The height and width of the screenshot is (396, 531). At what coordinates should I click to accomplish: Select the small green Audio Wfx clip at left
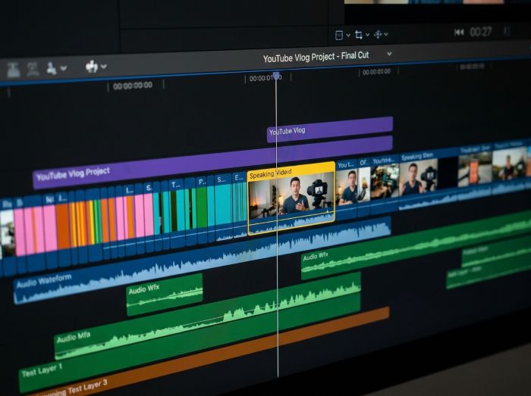[x=165, y=295]
